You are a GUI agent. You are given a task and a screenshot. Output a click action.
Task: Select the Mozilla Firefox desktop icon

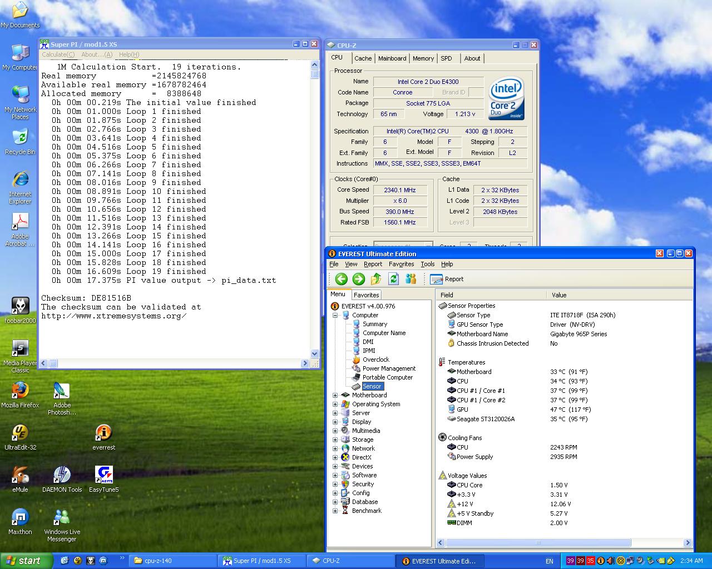(20, 395)
